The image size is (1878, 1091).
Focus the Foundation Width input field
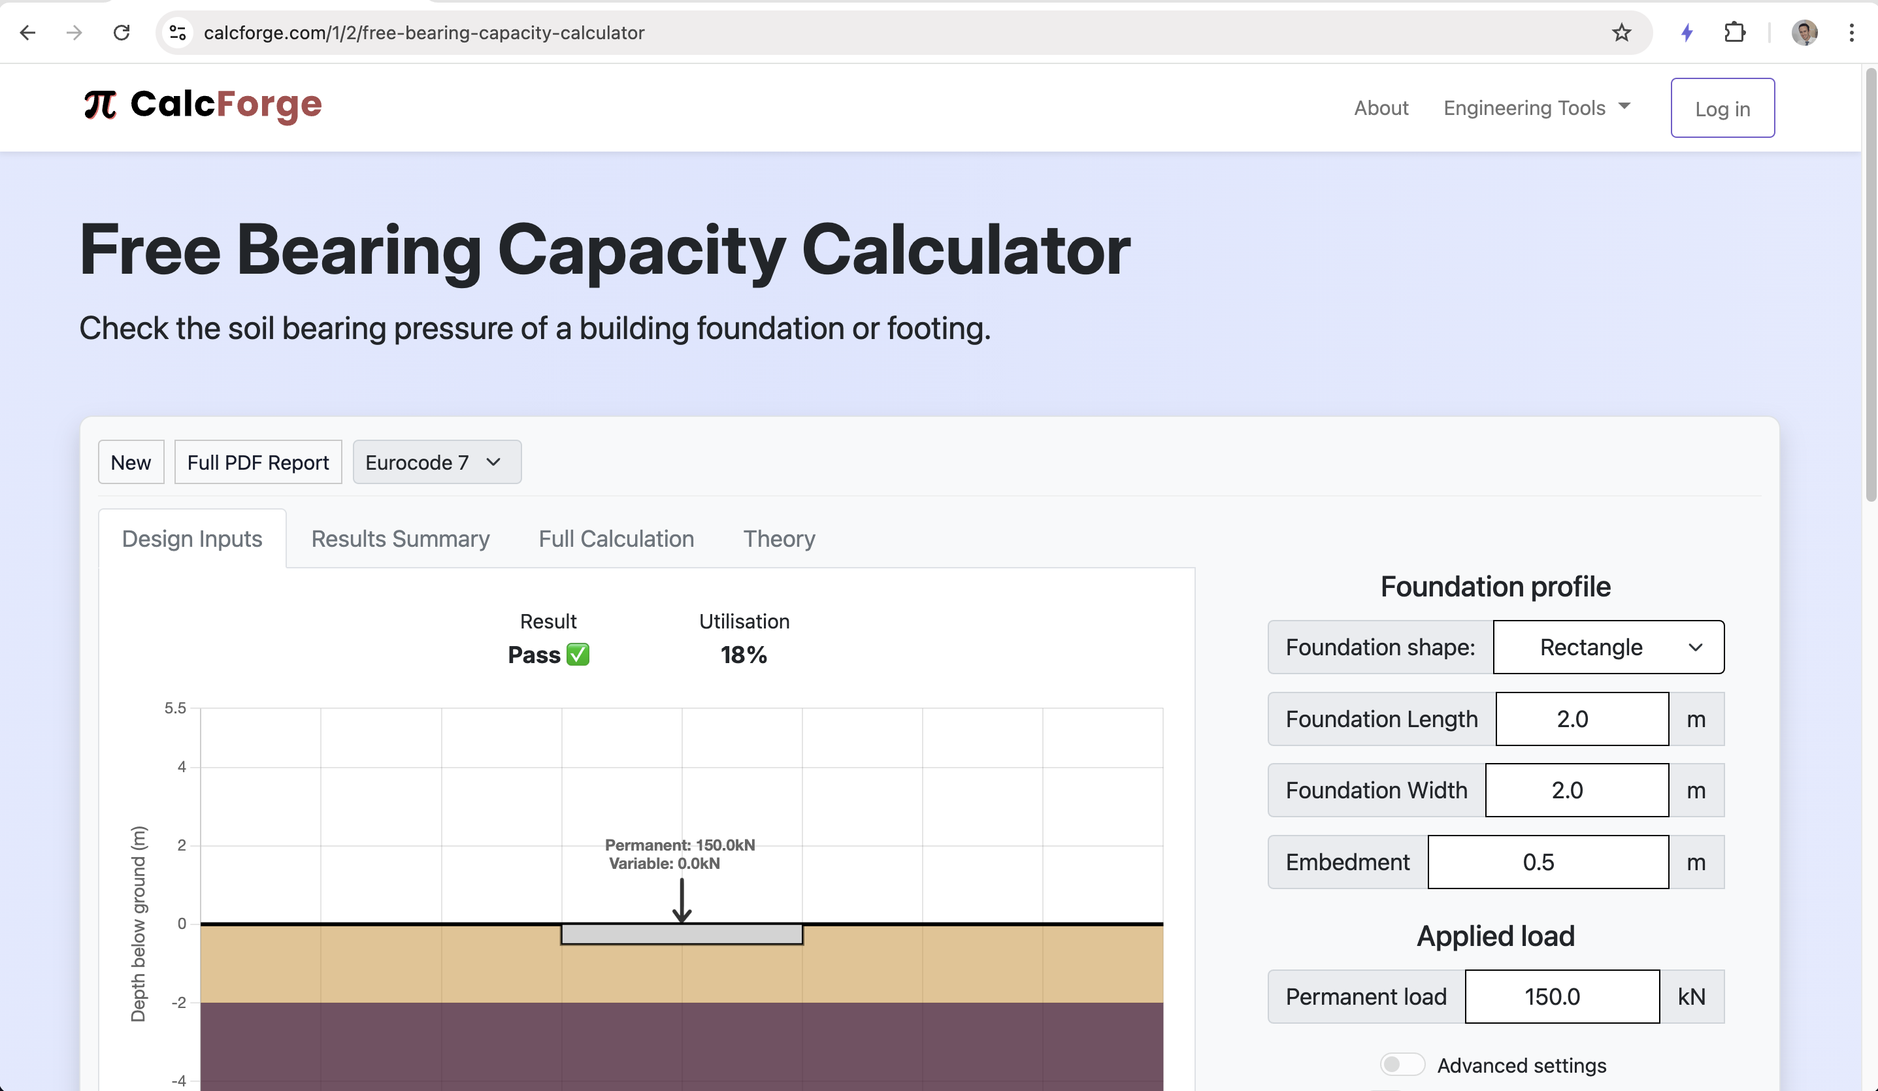(x=1576, y=790)
